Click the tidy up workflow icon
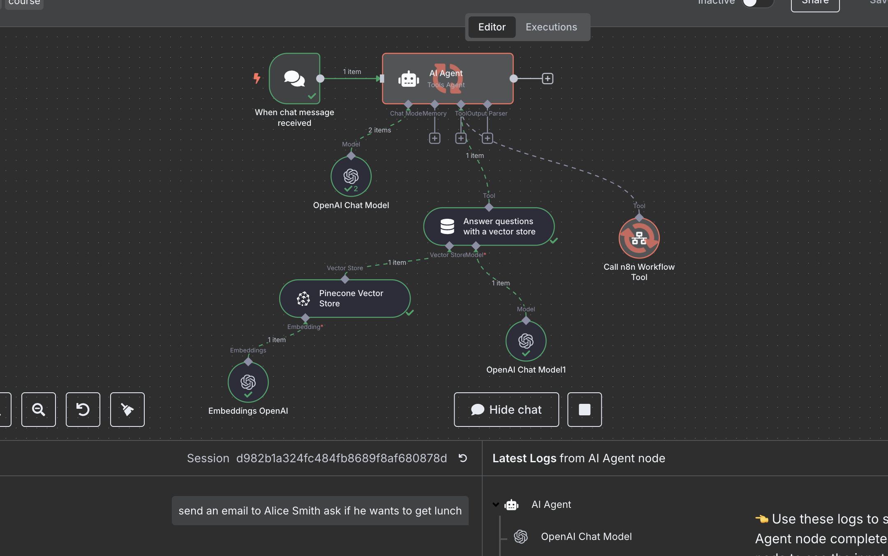The width and height of the screenshot is (888, 556). pyautogui.click(x=127, y=410)
